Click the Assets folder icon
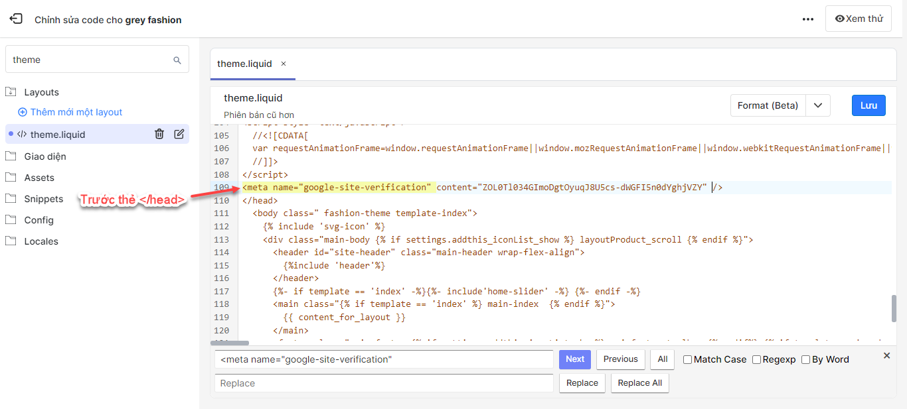The height and width of the screenshot is (409, 907). click(x=11, y=178)
